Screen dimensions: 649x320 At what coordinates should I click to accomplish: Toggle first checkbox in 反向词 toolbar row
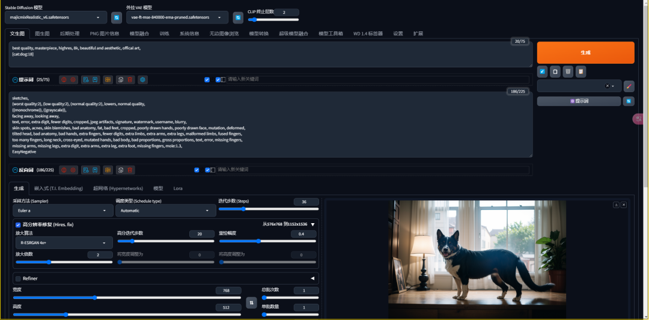[x=197, y=170]
